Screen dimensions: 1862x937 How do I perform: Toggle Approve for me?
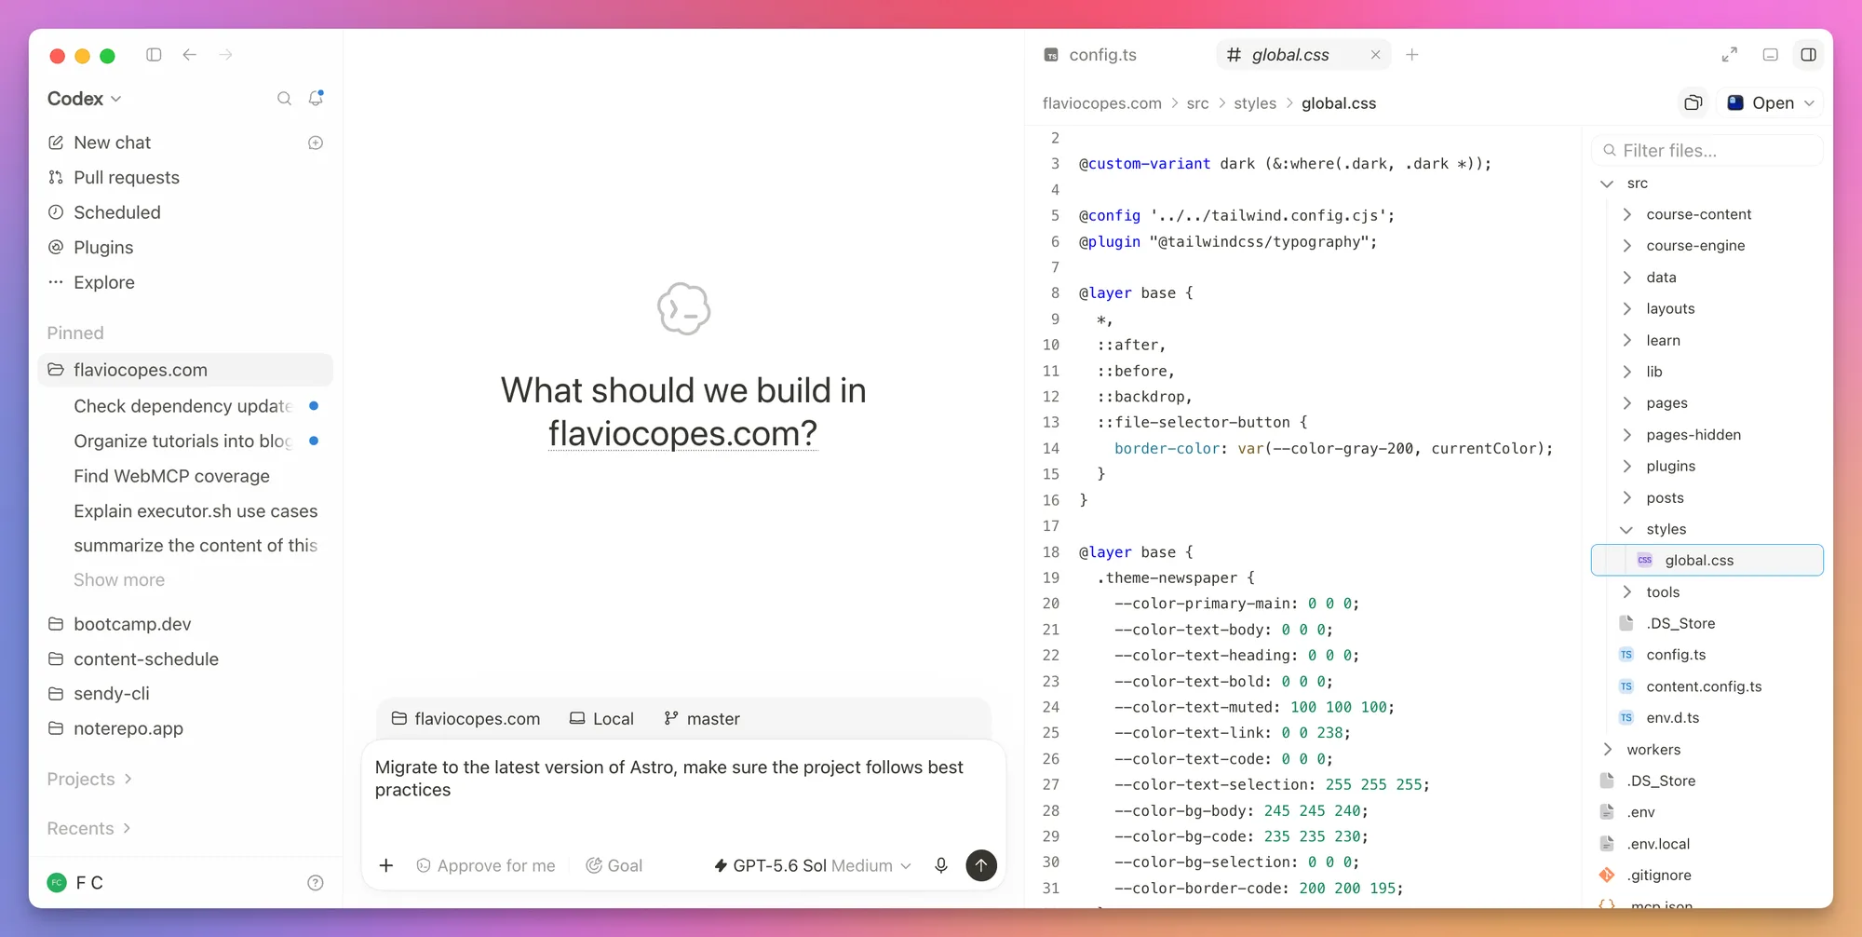[485, 865]
